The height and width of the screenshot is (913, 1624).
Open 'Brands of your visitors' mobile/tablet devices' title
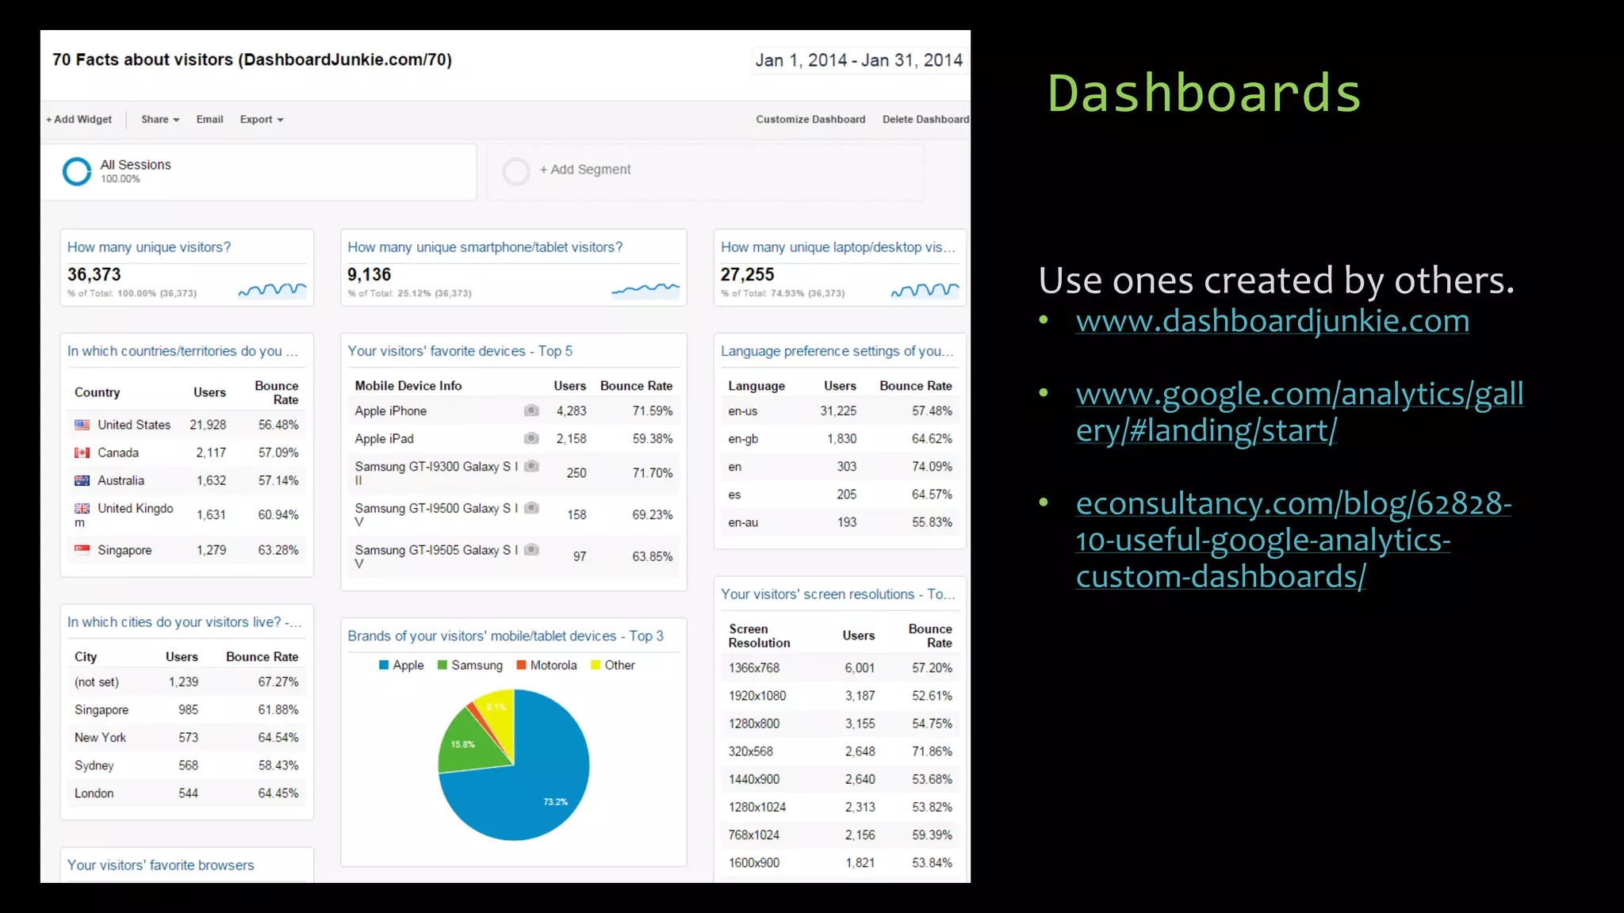505,636
